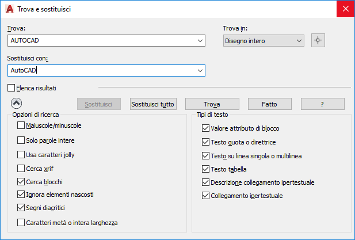Uncheck Valore attributo di blocco
This screenshot has width=355, height=240.
point(205,128)
